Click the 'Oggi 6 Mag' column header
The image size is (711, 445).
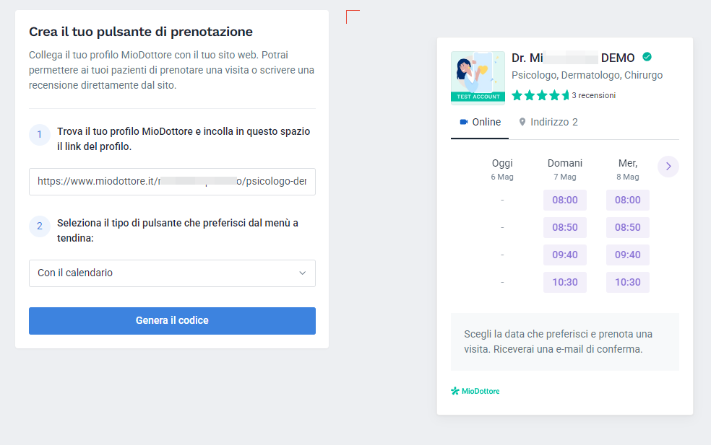502,169
